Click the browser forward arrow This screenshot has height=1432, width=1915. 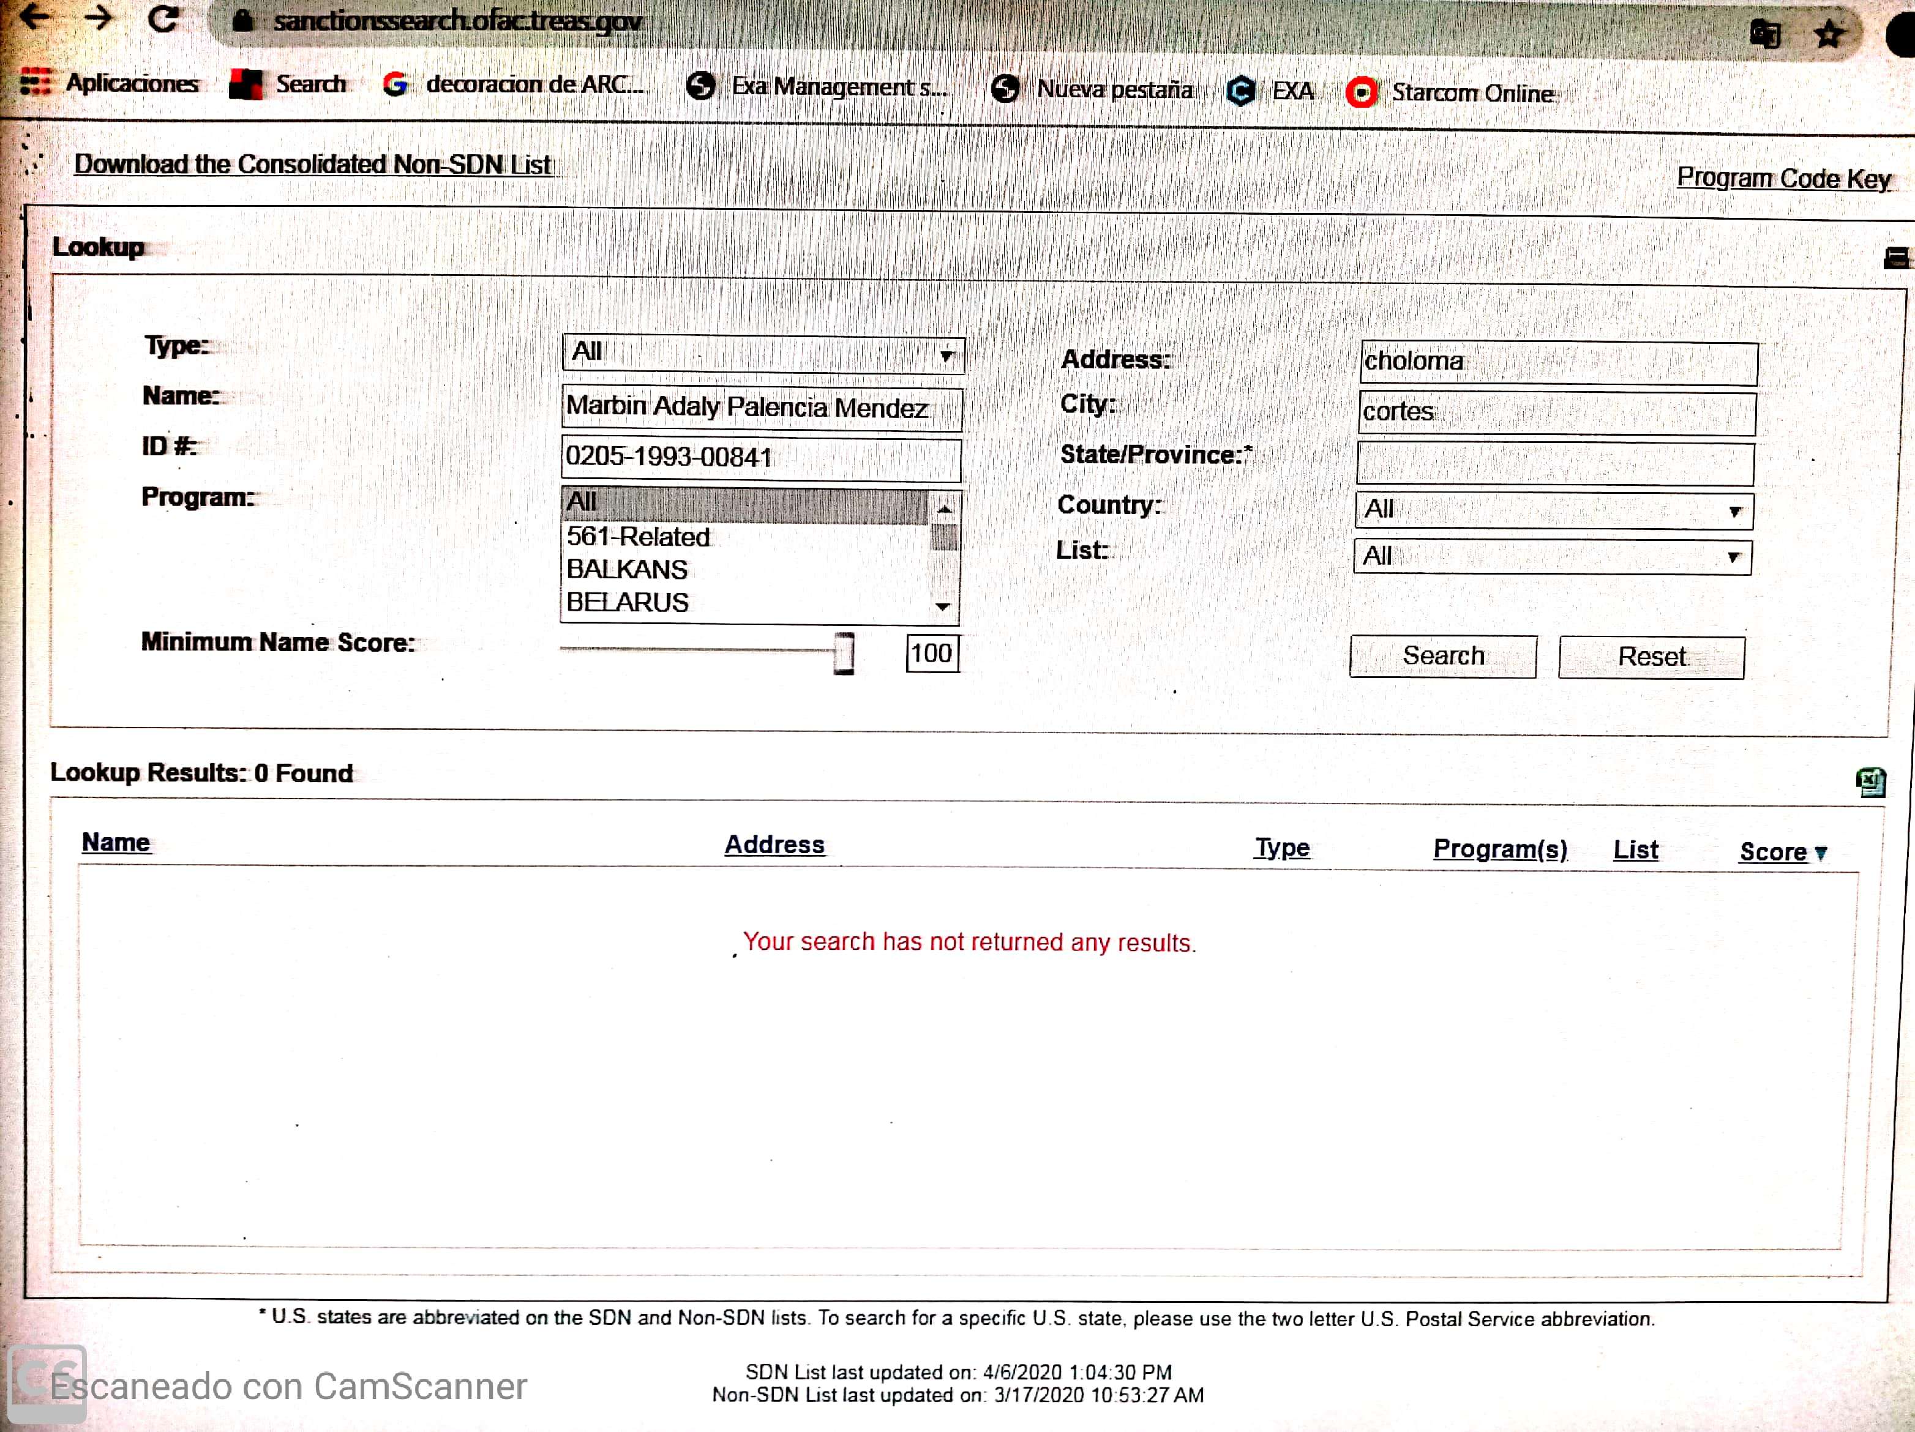(99, 18)
